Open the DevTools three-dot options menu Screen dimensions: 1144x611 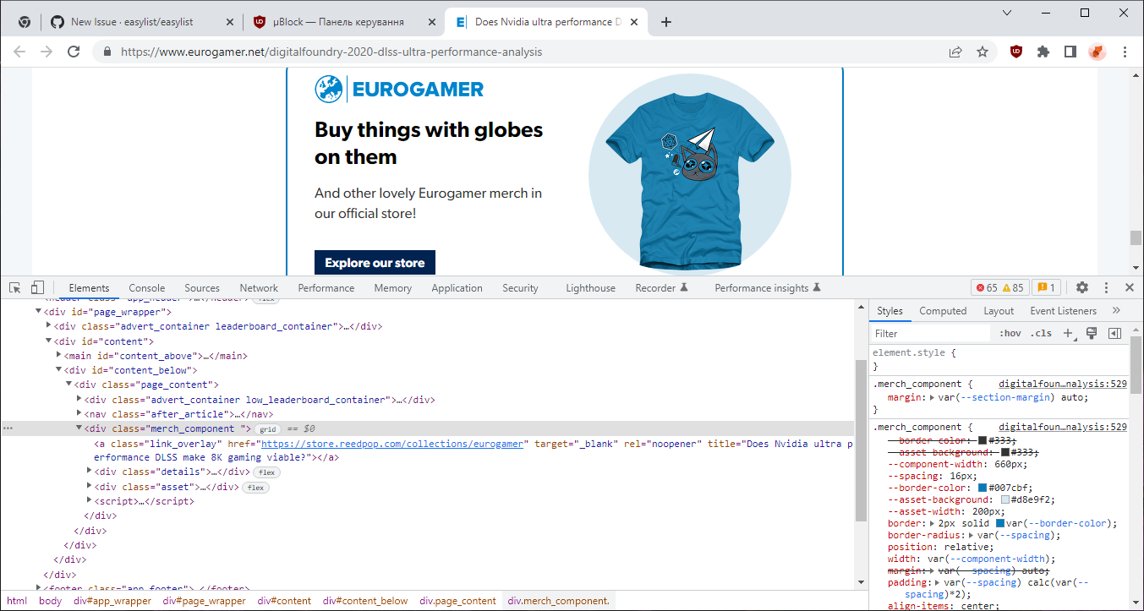coord(1106,287)
